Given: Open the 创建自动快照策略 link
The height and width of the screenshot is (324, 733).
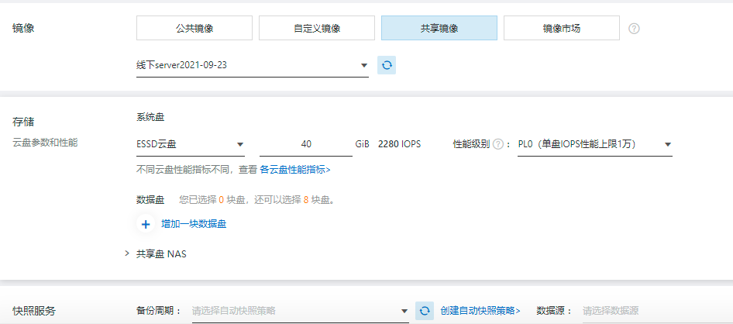Looking at the screenshot, I should coord(480,311).
